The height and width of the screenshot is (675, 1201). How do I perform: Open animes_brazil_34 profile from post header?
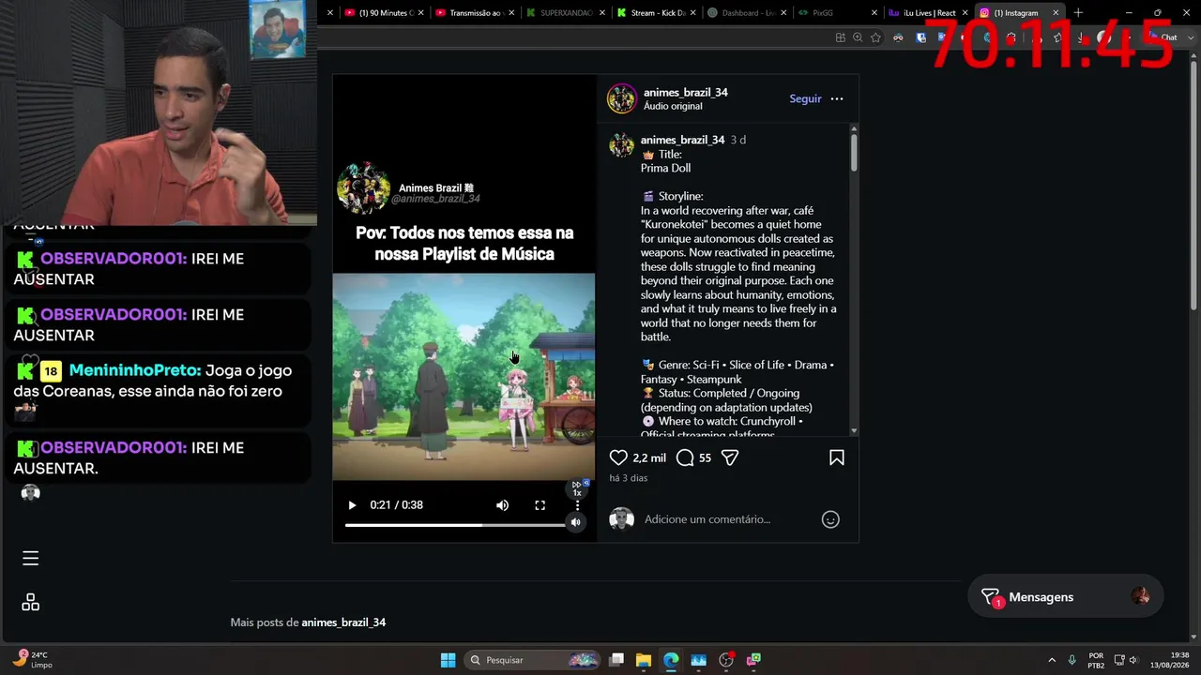686,92
